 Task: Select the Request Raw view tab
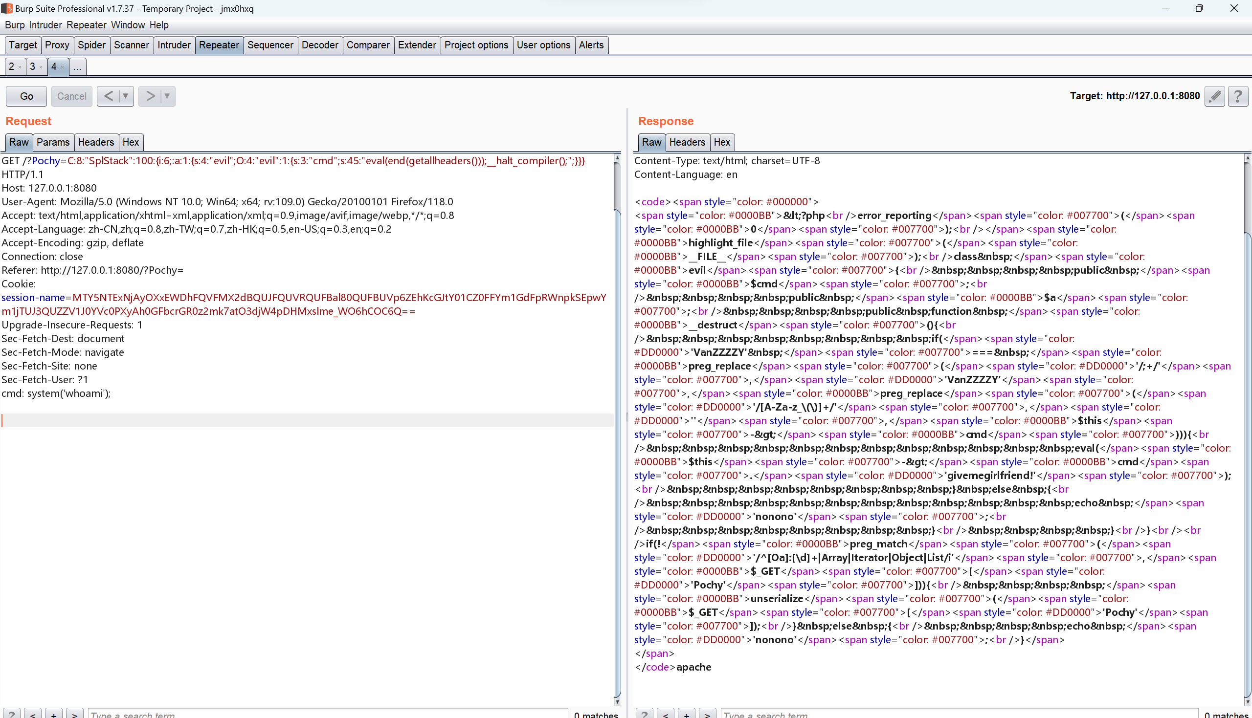coord(19,142)
